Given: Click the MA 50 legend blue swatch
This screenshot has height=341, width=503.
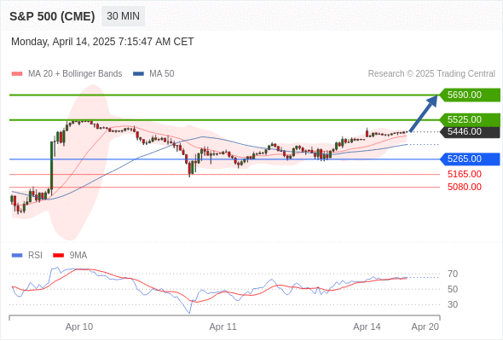Looking at the screenshot, I should [x=138, y=74].
